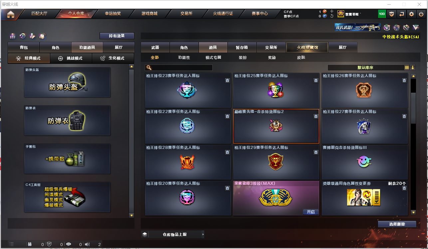Expand the 仓库物品上限 panel
Screen dimensions: 428x249
(173, 234)
